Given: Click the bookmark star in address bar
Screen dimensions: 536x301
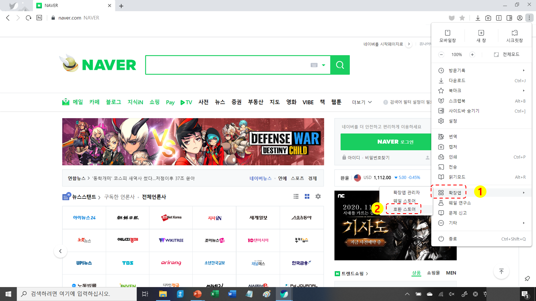Looking at the screenshot, I should click(x=462, y=18).
